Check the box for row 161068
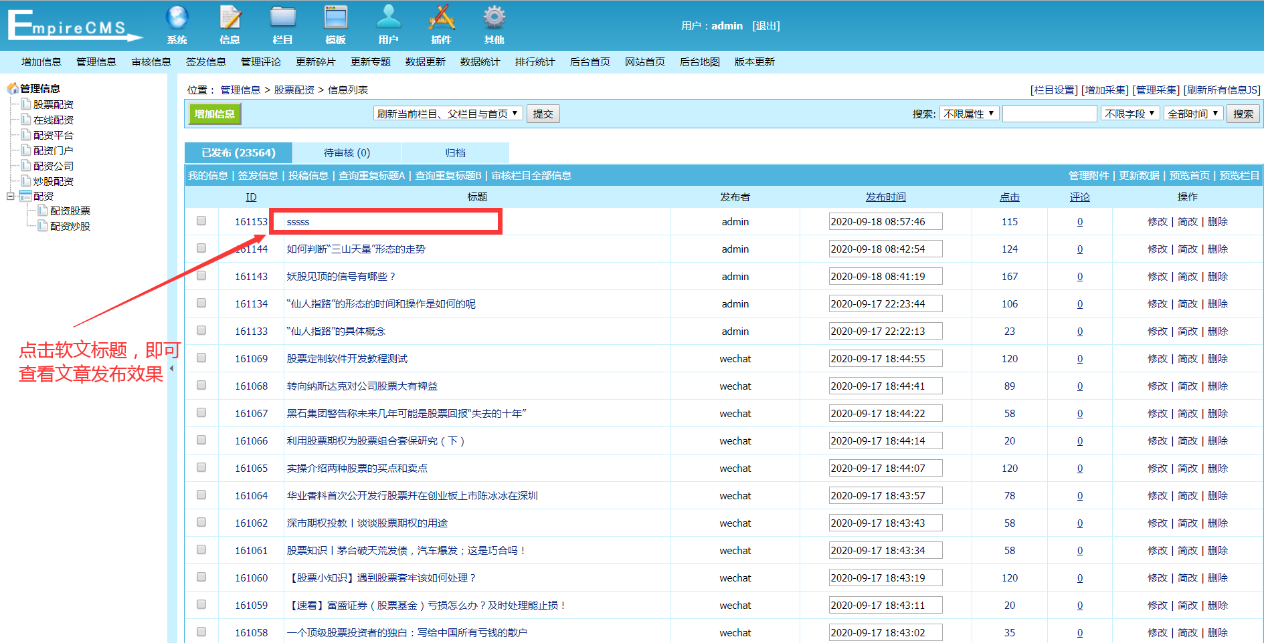1264x643 pixels. click(201, 385)
